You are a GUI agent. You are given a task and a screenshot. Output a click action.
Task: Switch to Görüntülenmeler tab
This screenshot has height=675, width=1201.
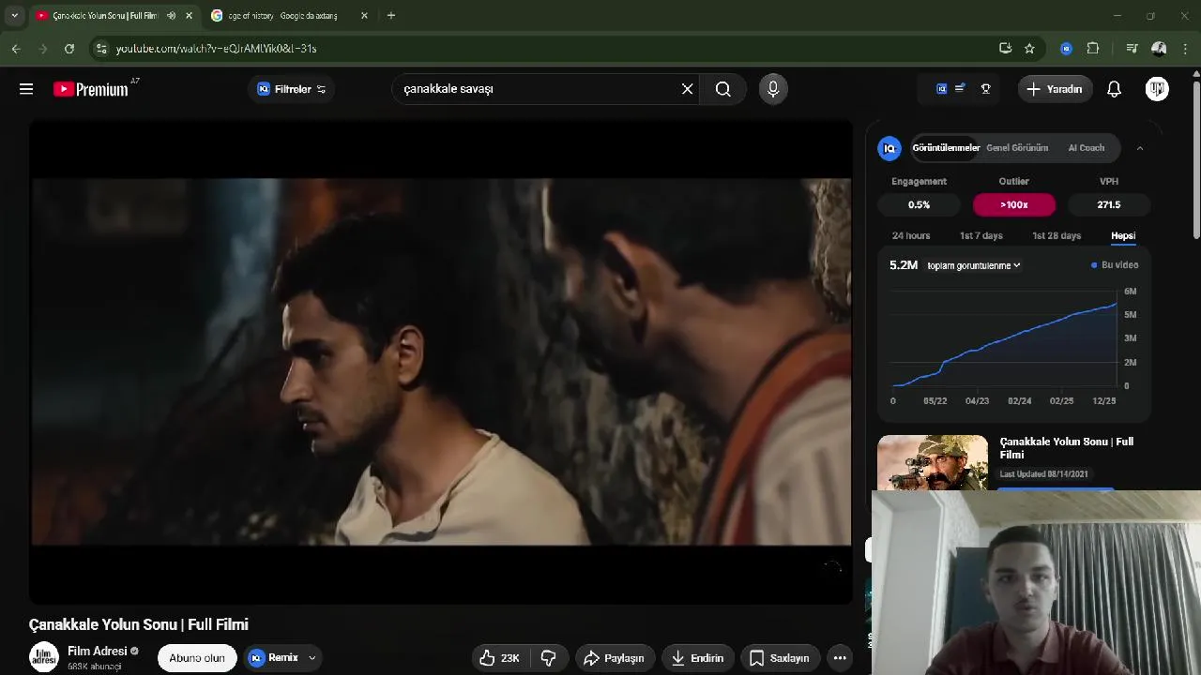(946, 148)
